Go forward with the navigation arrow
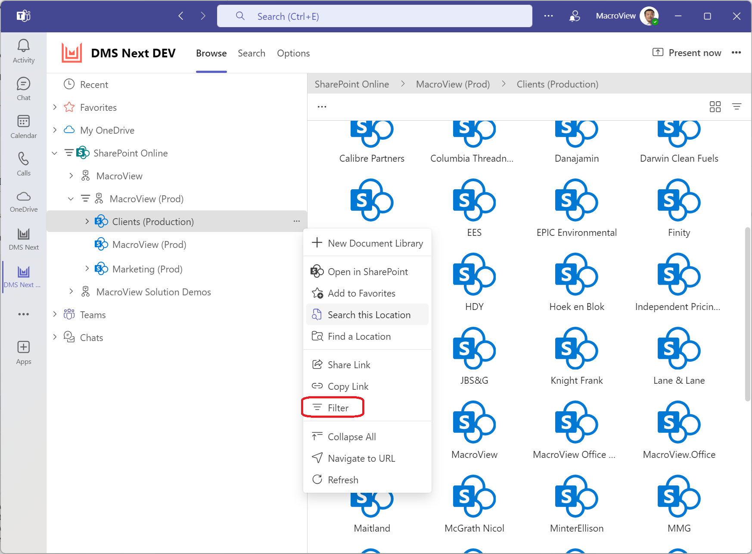Screen dimensions: 752x554 click(203, 16)
